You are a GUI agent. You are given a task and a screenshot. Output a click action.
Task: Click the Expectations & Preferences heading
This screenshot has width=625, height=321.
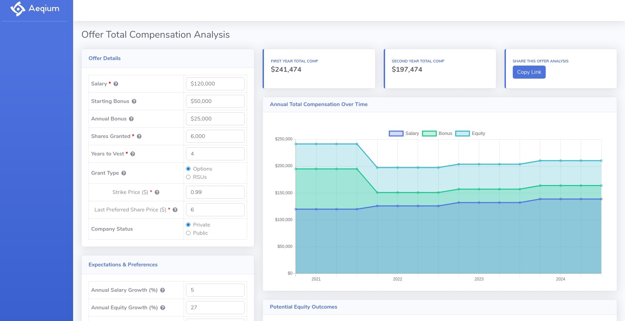click(123, 265)
